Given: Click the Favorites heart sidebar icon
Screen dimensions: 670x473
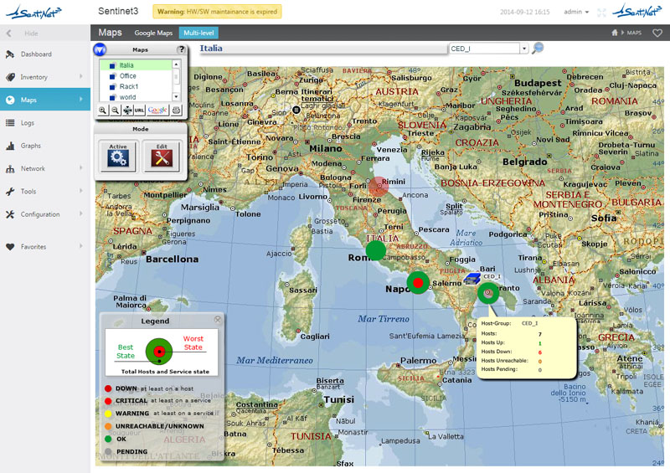Looking at the screenshot, I should (x=10, y=247).
